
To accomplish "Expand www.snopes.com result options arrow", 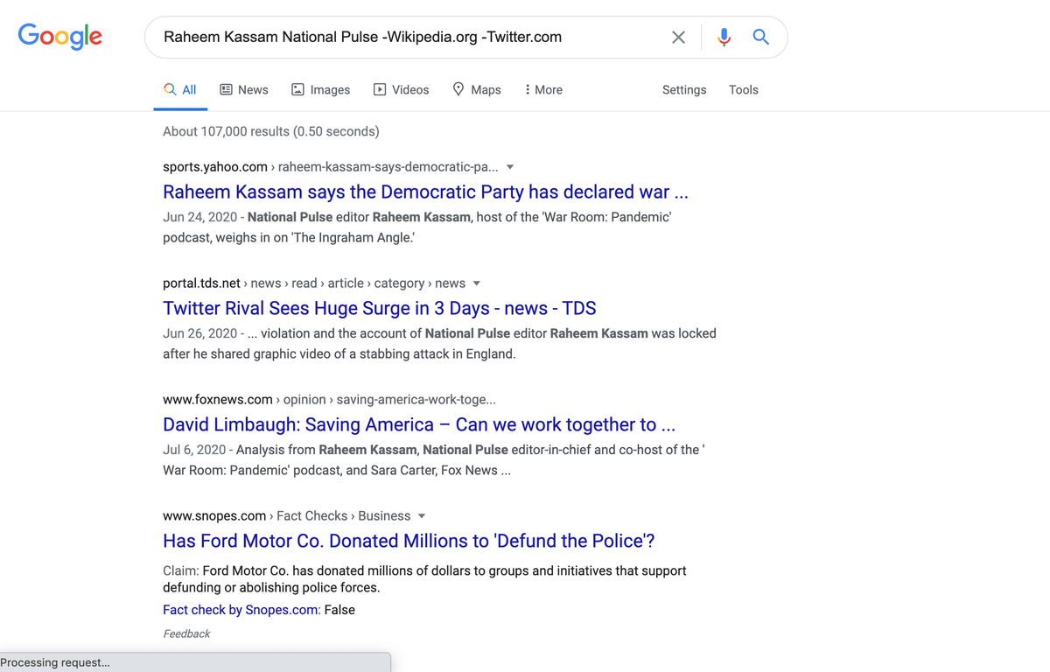I will [x=422, y=516].
